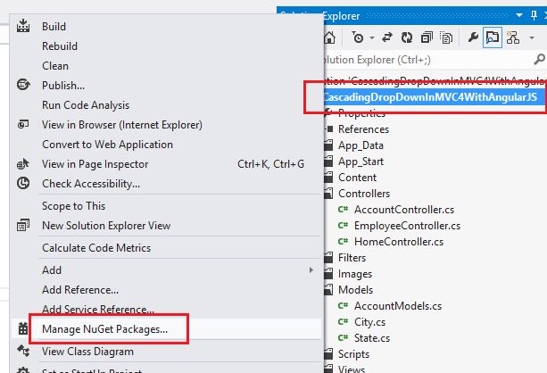Image resolution: width=547 pixels, height=373 pixels.
Task: Click the C# icon beside State.cs
Action: click(x=343, y=338)
